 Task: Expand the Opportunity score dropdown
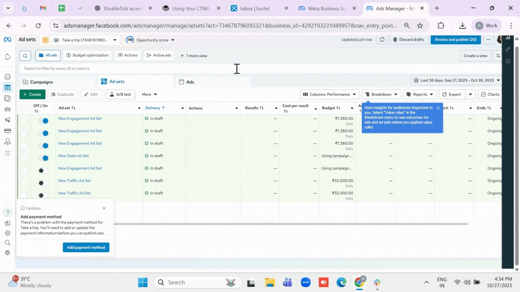click(150, 40)
